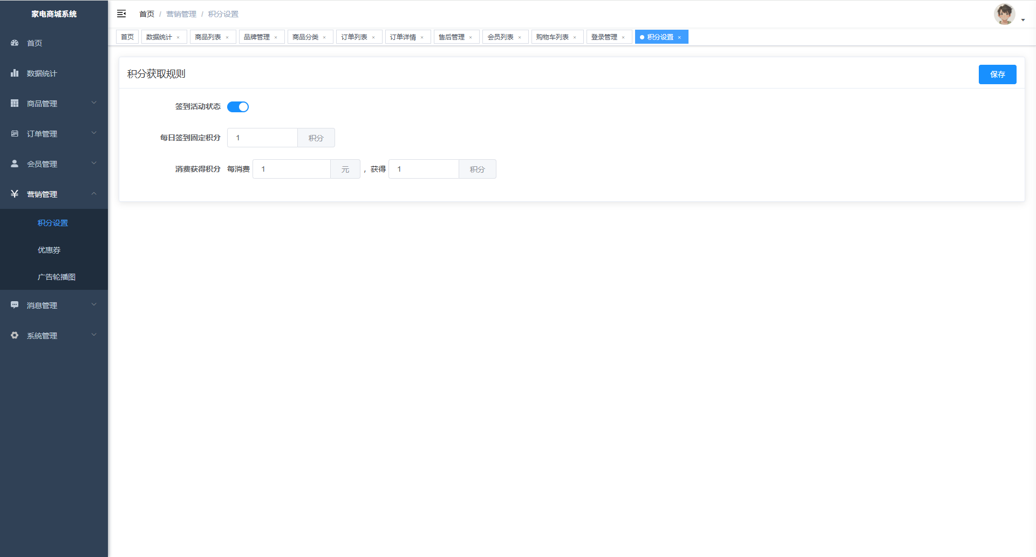This screenshot has width=1036, height=557.
Task: Switch to the 订单列表 tab
Action: 354,37
